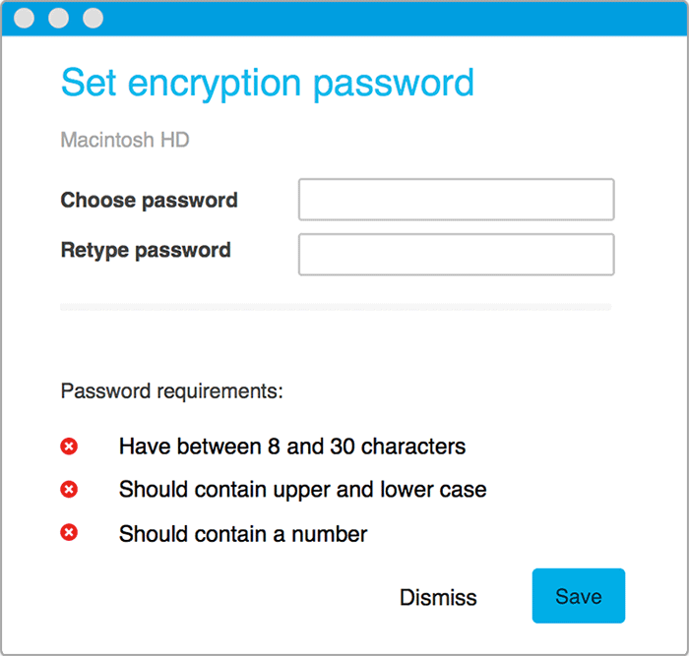Click the second gray window control circle
Viewport: 689px width, 656px height.
58,18
